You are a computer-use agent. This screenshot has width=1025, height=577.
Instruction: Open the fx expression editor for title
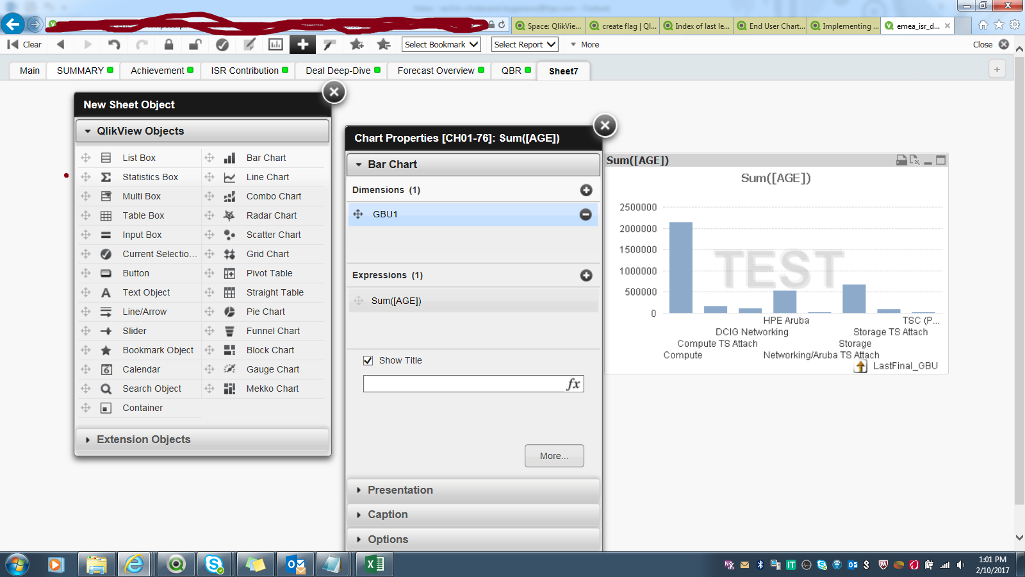click(573, 384)
